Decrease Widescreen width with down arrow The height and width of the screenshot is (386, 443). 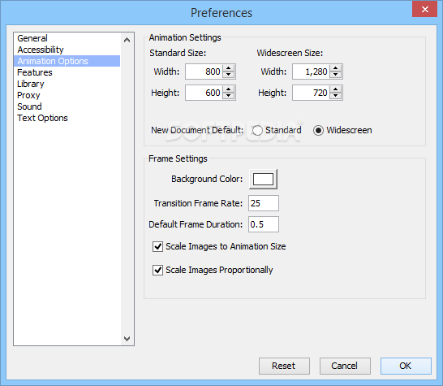(x=335, y=75)
